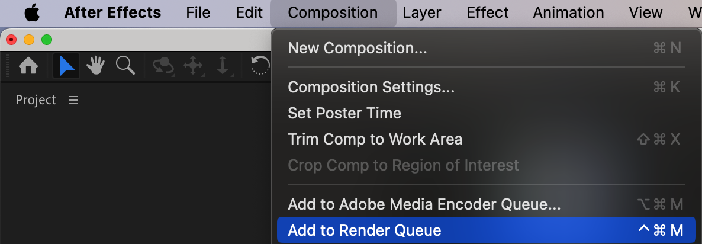
Task: Open the Apple logo menu
Action: click(31, 12)
